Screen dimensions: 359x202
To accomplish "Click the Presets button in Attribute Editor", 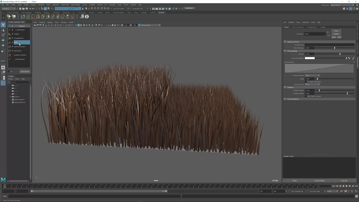I will coord(336,34).
